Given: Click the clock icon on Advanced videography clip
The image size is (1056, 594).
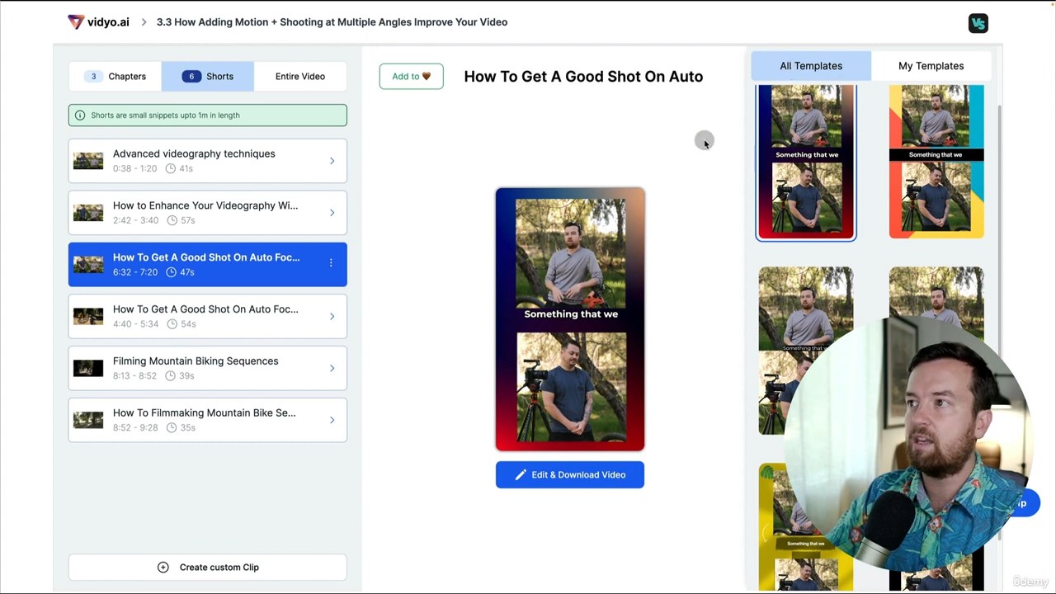Looking at the screenshot, I should (x=171, y=168).
